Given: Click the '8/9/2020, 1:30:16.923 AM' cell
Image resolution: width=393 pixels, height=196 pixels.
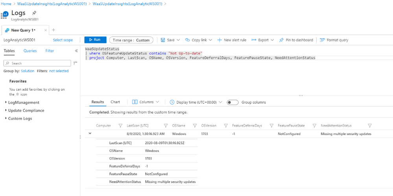Looking at the screenshot, I should pos(146,134).
